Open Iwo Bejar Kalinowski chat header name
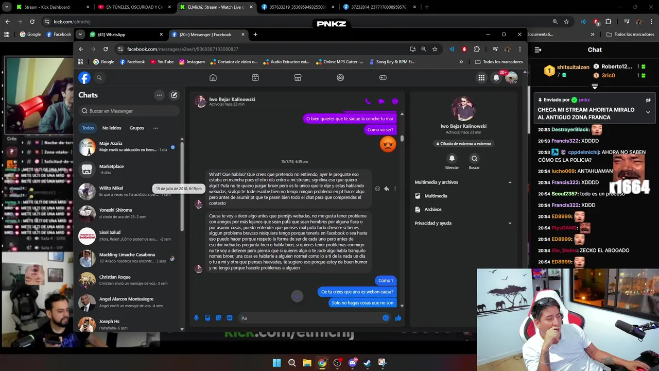 [232, 99]
